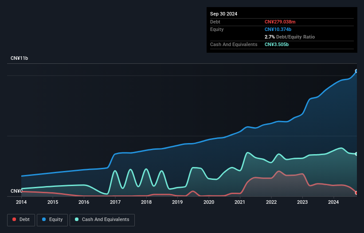
Task: Click the 2.7% Debt/Equity Ratio text
Action: point(290,37)
